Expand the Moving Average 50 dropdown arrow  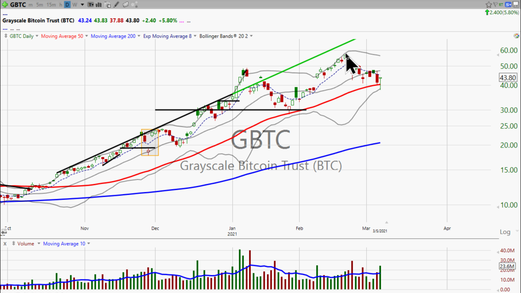tap(86, 36)
